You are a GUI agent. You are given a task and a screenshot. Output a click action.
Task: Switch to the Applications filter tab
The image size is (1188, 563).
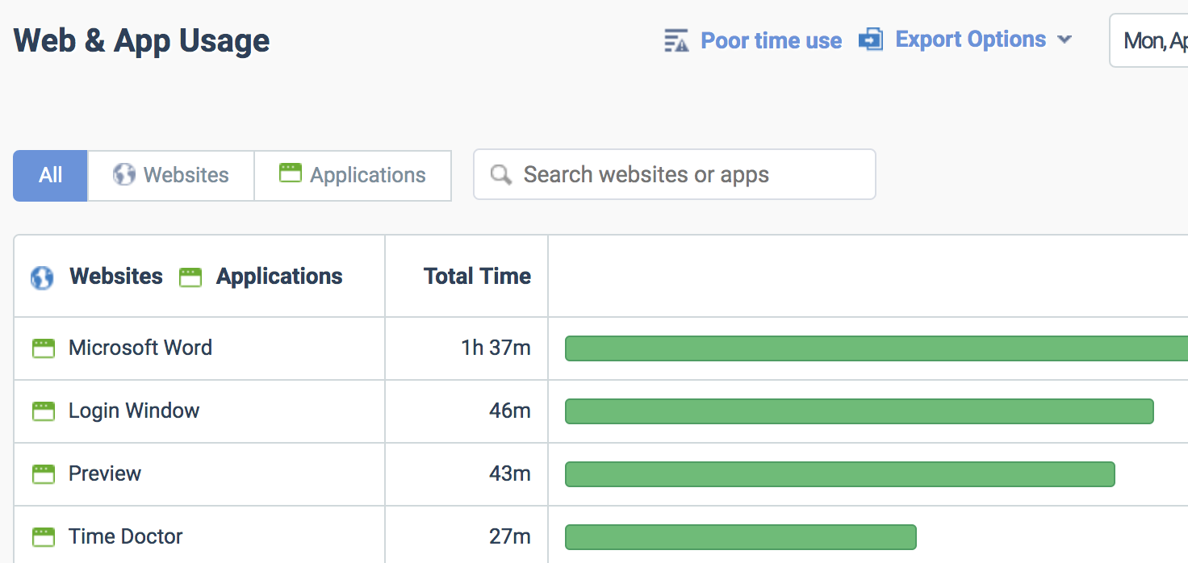click(353, 175)
